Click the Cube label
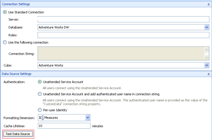Image resolution: width=212 pixels, height=140 pixels. 8,65
